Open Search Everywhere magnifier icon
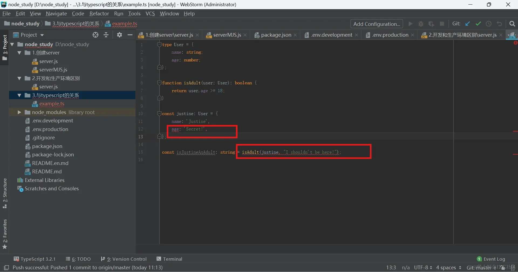This screenshot has width=518, height=272. (x=512, y=24)
